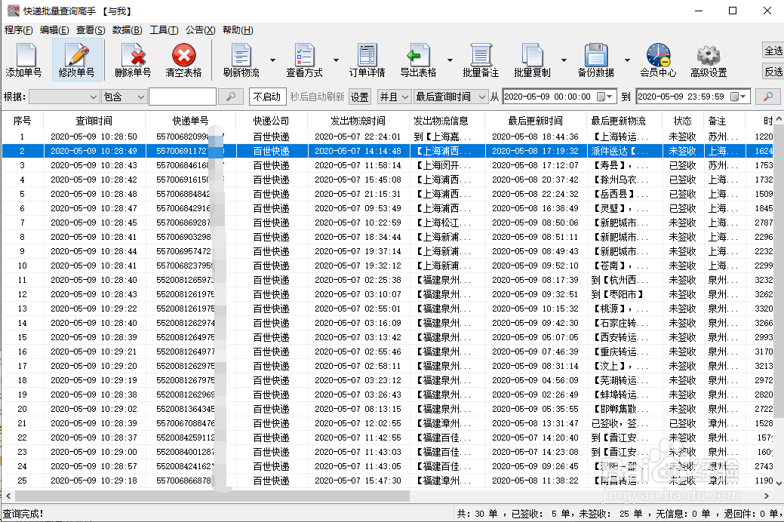Open 帮助(H) menu
Image resolution: width=784 pixels, height=522 pixels.
pos(238,30)
